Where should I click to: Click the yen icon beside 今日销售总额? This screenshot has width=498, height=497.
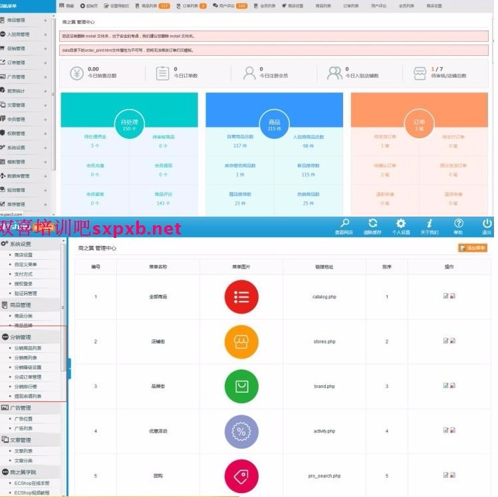76,73
